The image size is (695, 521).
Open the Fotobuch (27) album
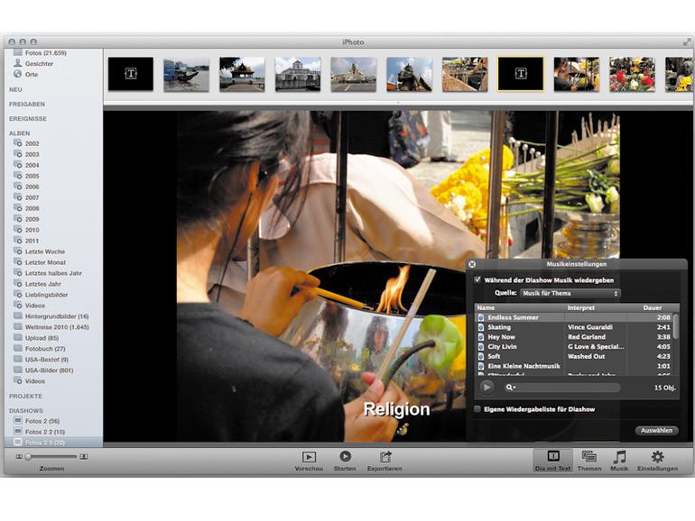(45, 348)
